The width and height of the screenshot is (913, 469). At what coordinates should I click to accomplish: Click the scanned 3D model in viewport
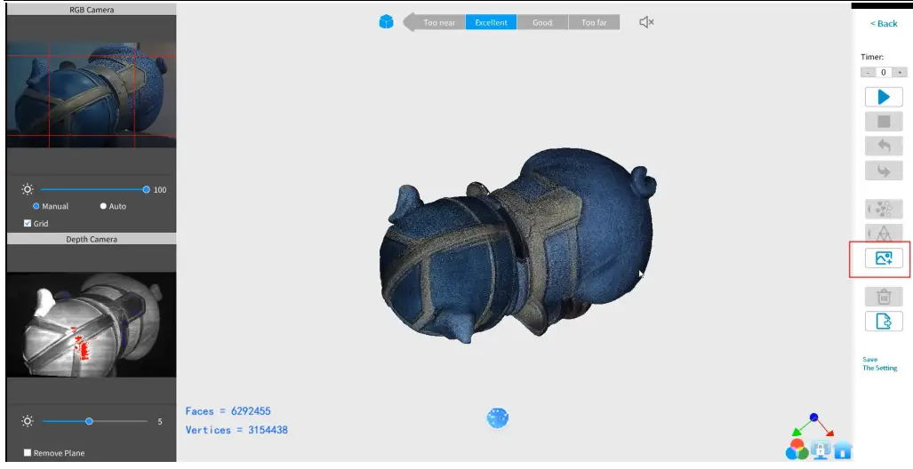point(517,247)
